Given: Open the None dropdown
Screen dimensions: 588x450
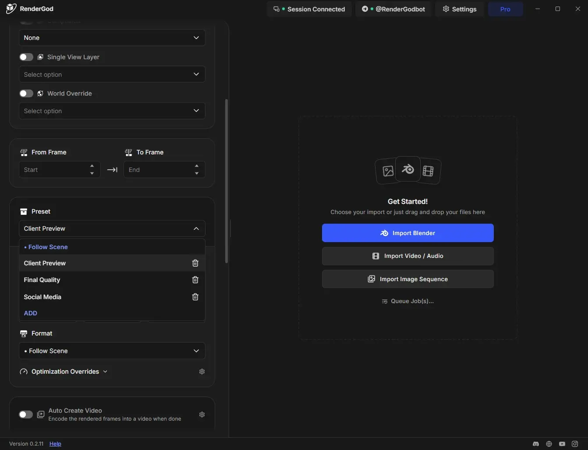Looking at the screenshot, I should tap(112, 38).
